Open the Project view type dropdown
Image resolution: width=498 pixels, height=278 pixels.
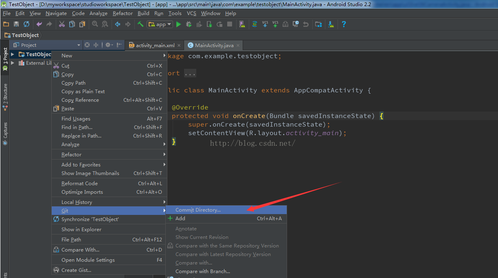47,45
